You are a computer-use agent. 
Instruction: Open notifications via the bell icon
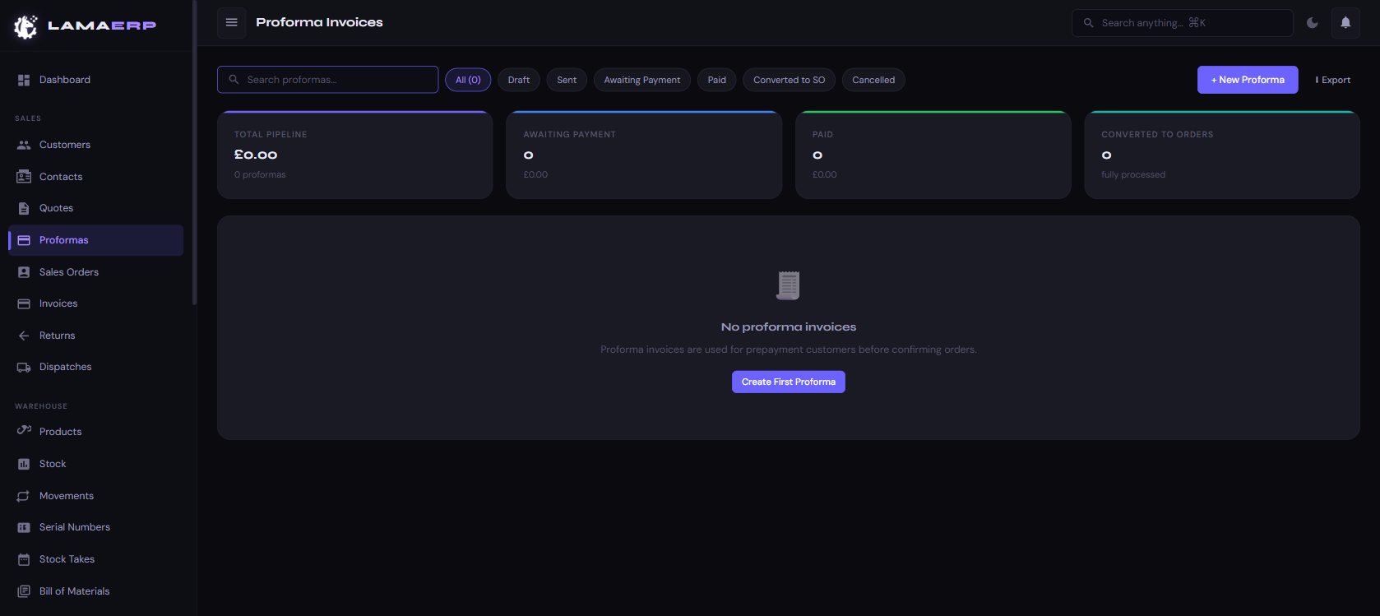point(1345,23)
